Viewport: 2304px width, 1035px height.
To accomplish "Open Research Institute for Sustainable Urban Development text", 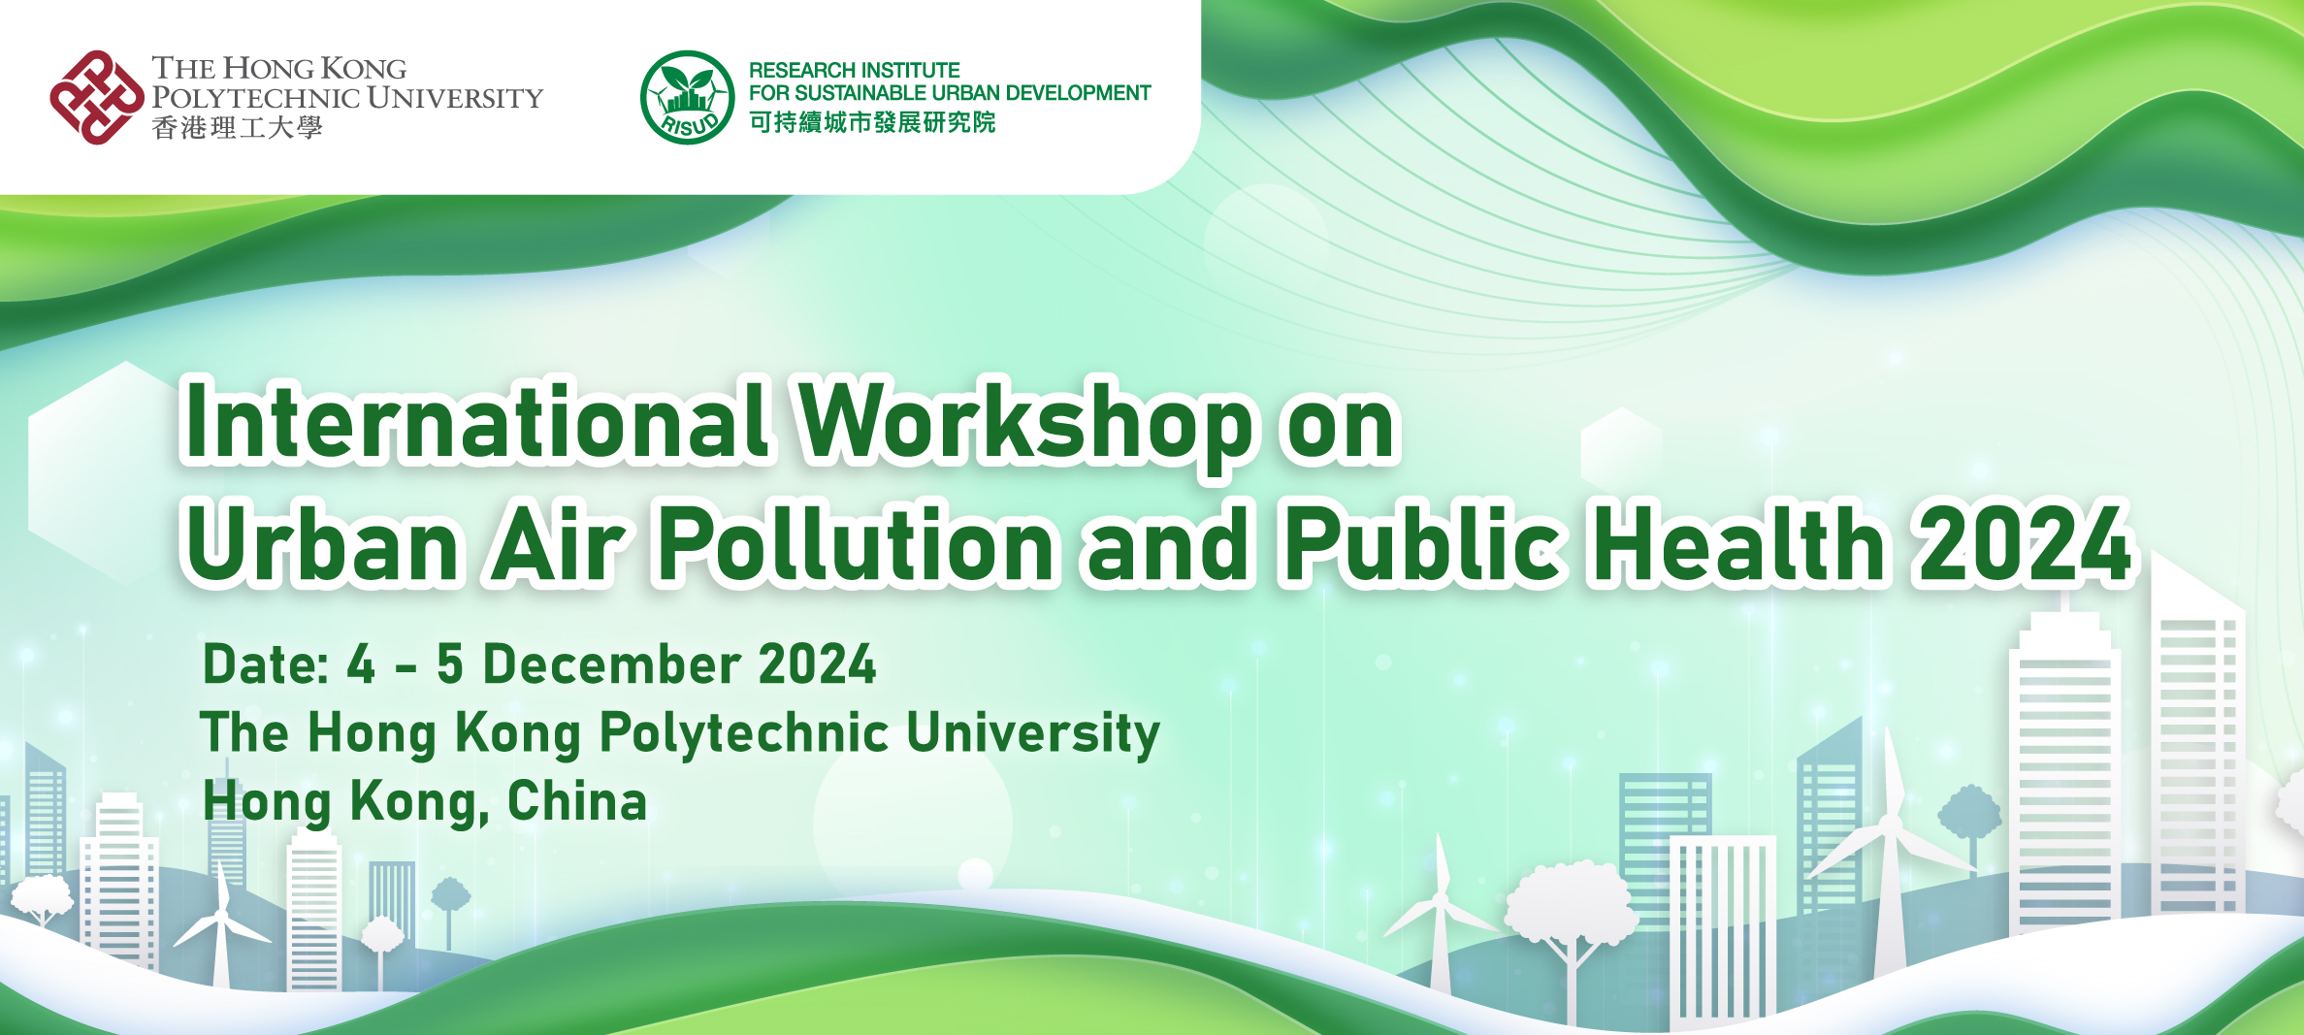I will click(x=949, y=81).
